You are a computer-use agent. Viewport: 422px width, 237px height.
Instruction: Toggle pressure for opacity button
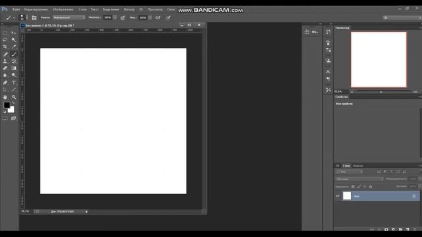coord(123,18)
